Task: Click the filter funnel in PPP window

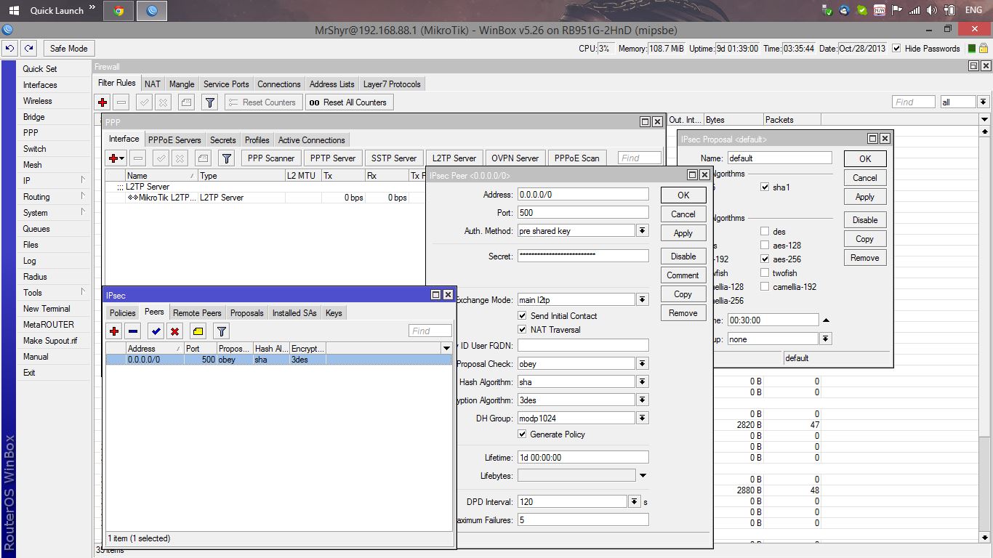Action: pyautogui.click(x=227, y=158)
